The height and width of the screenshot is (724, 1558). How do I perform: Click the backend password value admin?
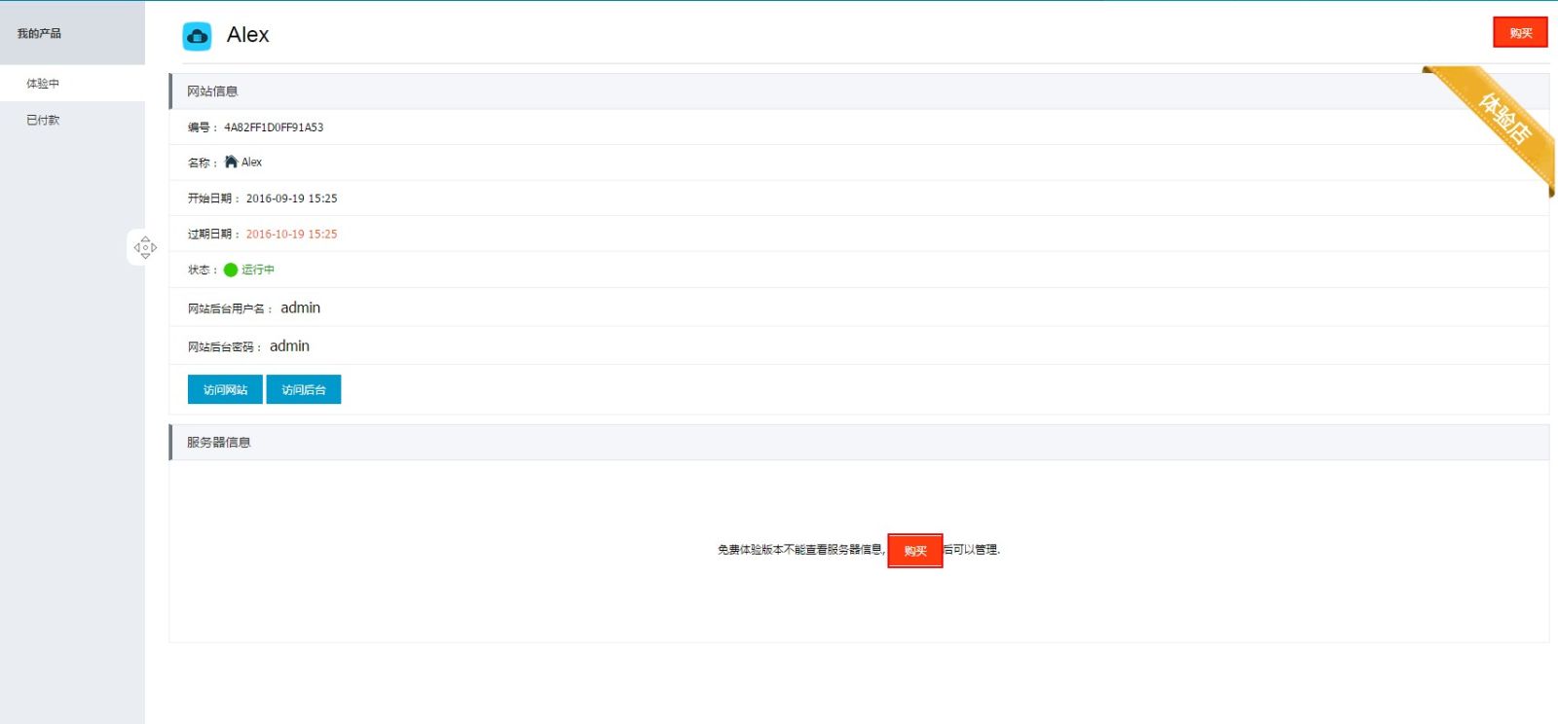(x=289, y=346)
